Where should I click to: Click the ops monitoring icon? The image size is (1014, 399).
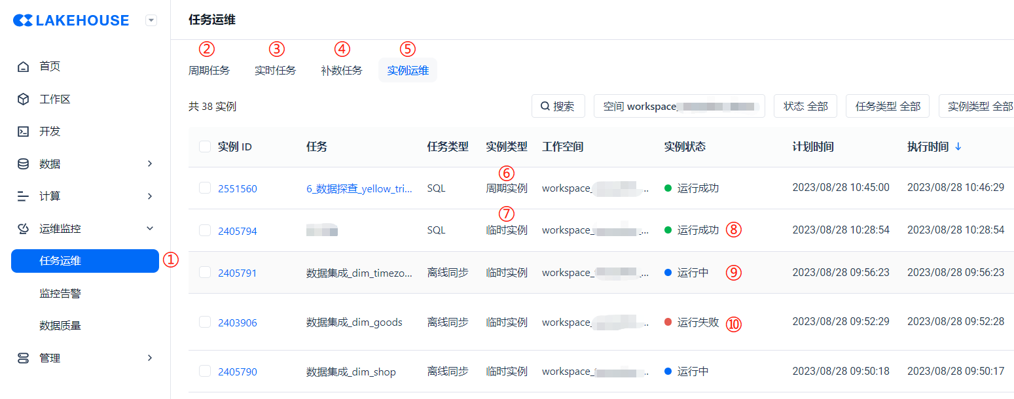pyautogui.click(x=24, y=229)
